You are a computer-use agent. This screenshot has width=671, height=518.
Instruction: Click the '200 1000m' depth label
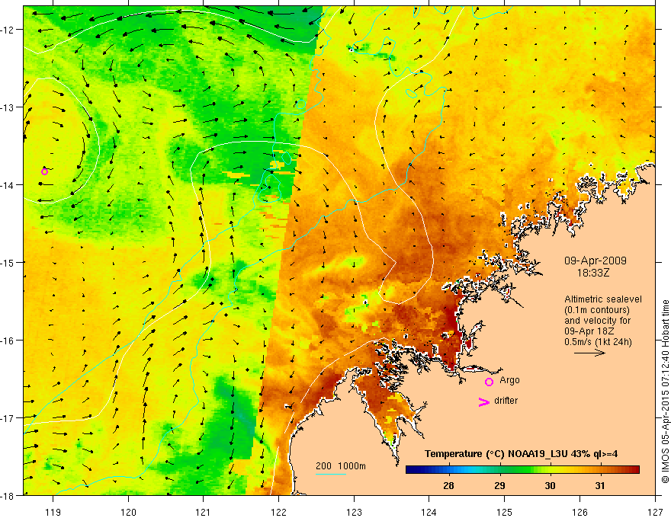pyautogui.click(x=341, y=466)
